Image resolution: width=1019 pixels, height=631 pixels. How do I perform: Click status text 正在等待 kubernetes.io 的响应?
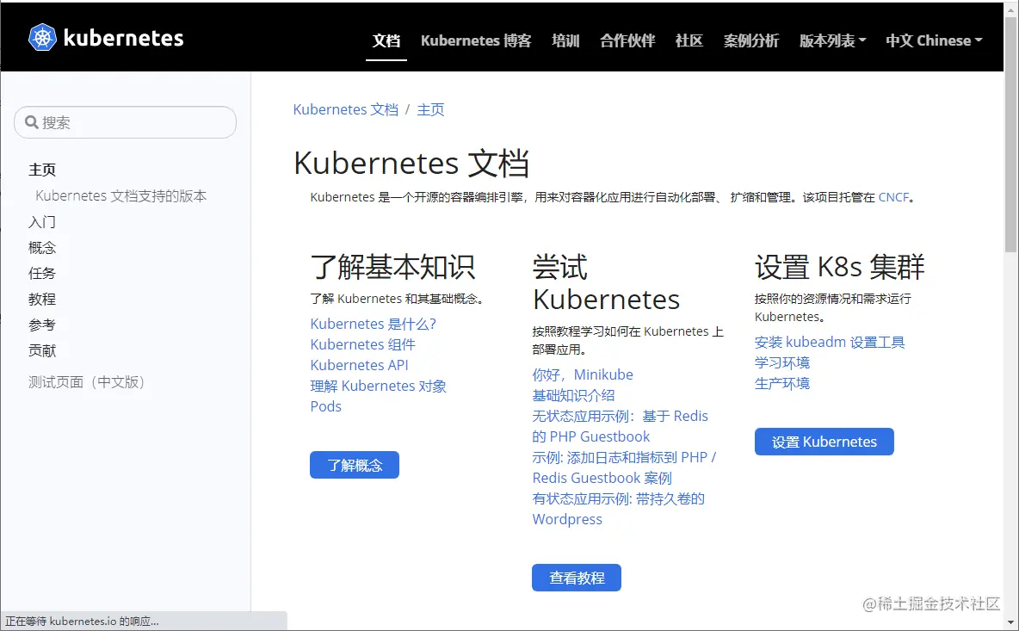tap(82, 622)
